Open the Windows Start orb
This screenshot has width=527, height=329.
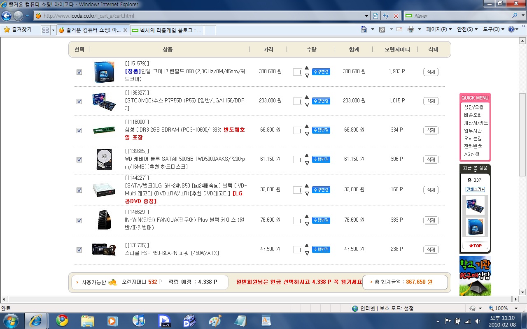tap(11, 320)
